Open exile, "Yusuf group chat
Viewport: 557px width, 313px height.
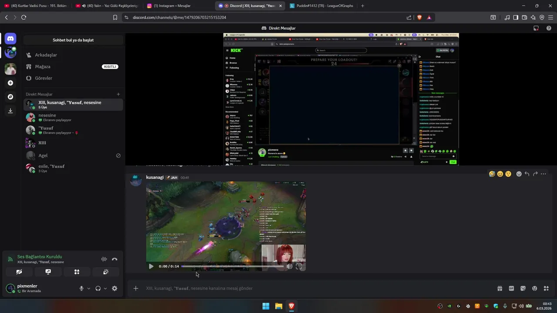(x=73, y=168)
